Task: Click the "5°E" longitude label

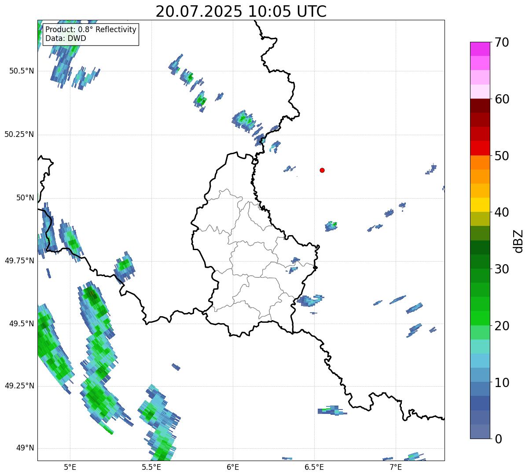Action: tap(70, 467)
